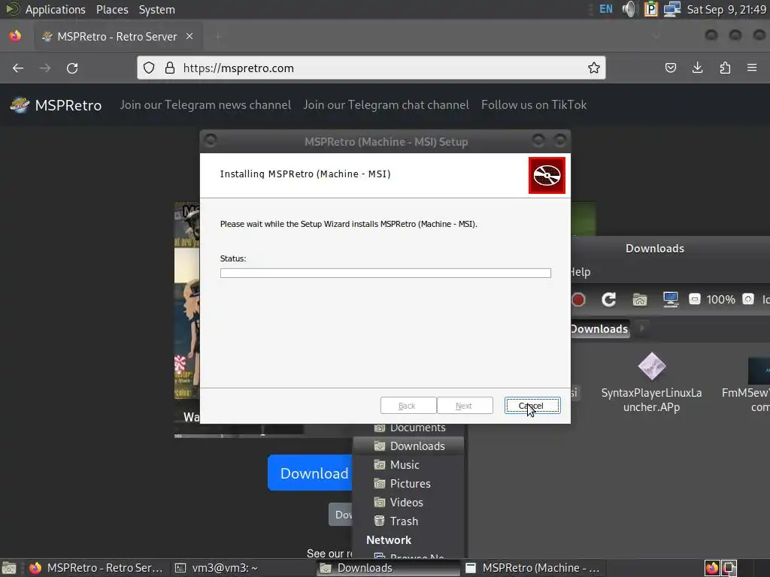Viewport: 770px width, 577px height.
Task: Open Firefox downloads panel
Action: pyautogui.click(x=697, y=68)
